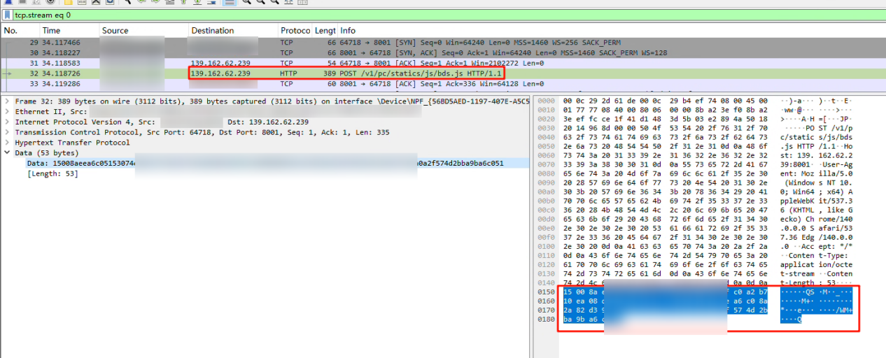Image resolution: width=886 pixels, height=358 pixels.
Task: Click the blue shark fin start capture icon
Action: click(8, 2)
